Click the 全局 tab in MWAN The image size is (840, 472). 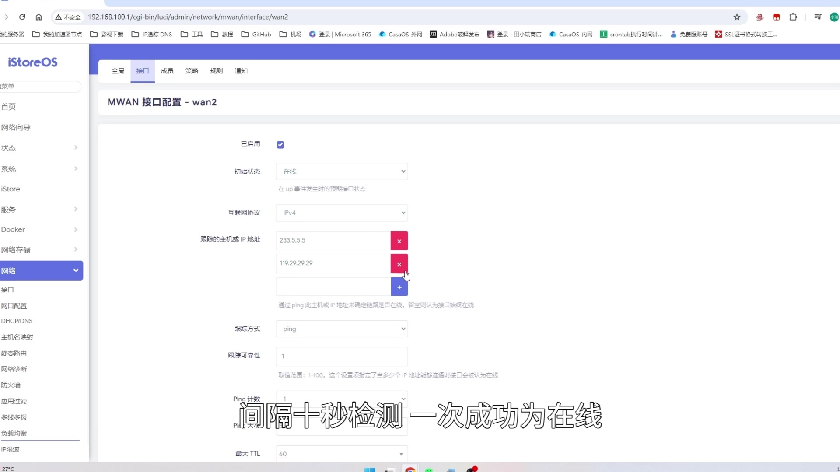[x=118, y=70]
